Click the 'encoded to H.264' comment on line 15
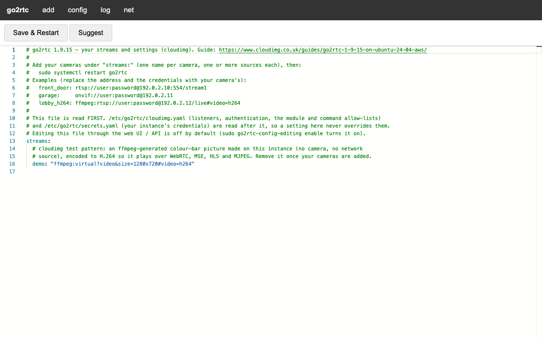 (x=202, y=156)
